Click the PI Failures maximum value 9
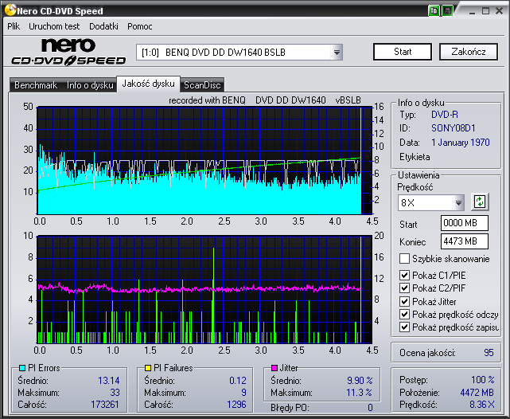 pyautogui.click(x=243, y=393)
